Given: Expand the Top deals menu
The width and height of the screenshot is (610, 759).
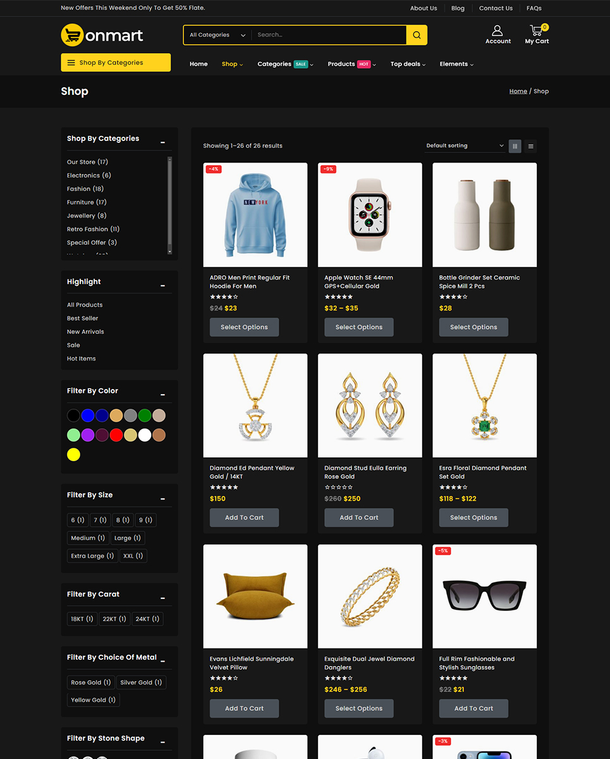Looking at the screenshot, I should (x=408, y=64).
